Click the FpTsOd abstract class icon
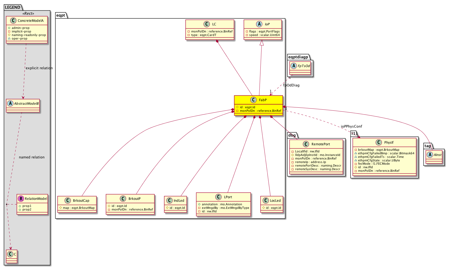Viewport: 450px width, 268px height. click(294, 66)
